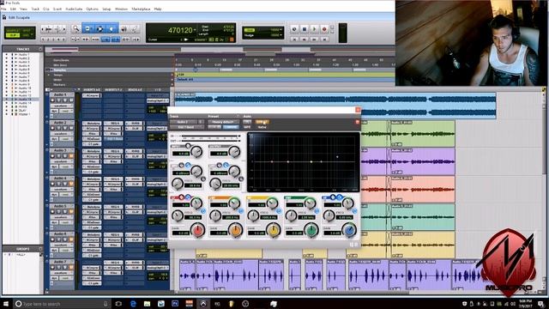Viewport: 549px width, 309px height.
Task: Select the Grabber hand tool
Action: [x=112, y=28]
